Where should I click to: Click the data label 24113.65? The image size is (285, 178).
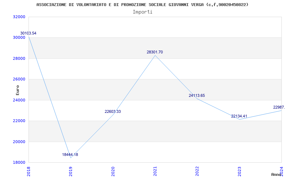pyautogui.click(x=197, y=95)
